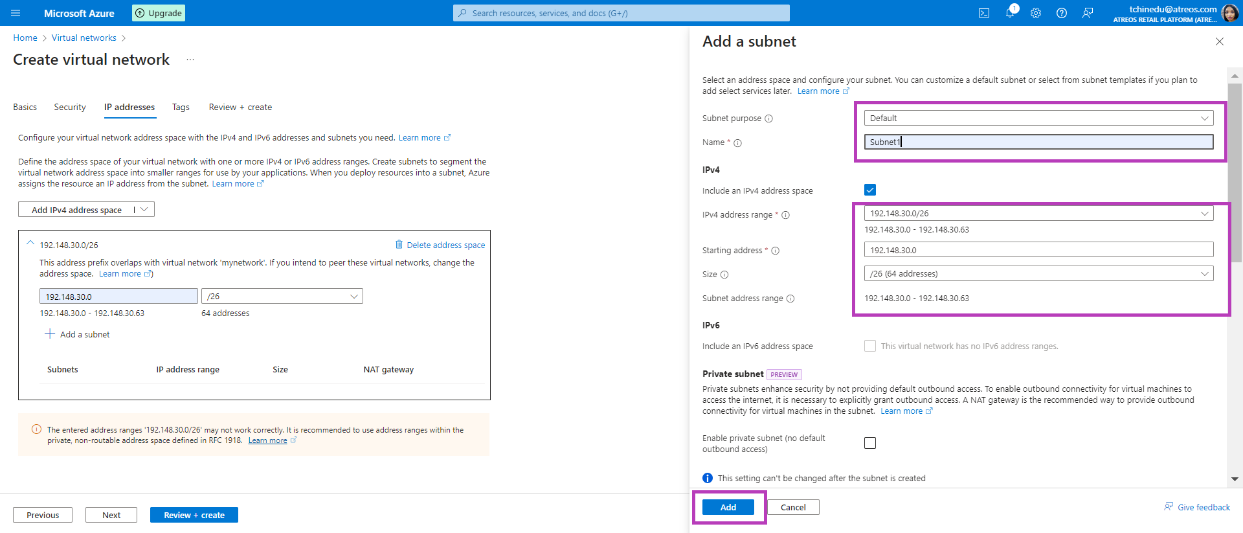The width and height of the screenshot is (1243, 533).
Task: Open the notifications bell
Action: (x=1010, y=12)
